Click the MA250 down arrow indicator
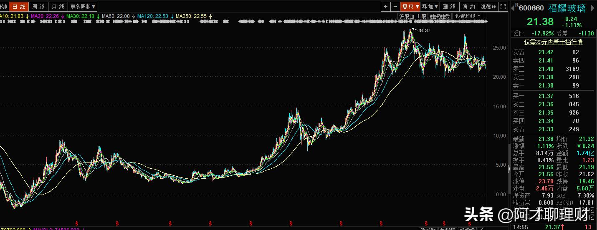 210,16
